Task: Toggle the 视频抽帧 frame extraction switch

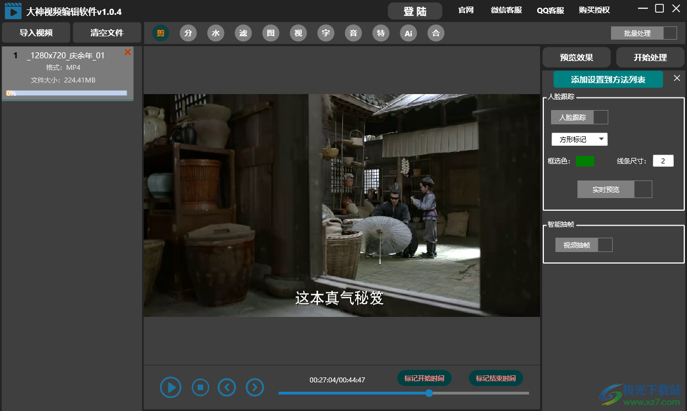Action: click(584, 245)
